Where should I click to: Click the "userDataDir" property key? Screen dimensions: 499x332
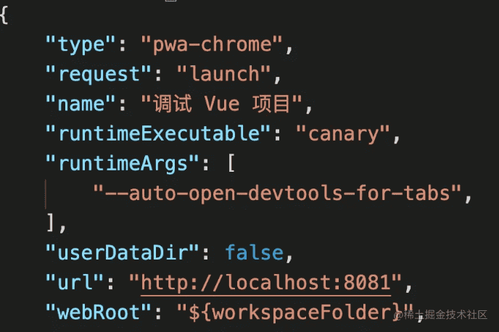coord(122,253)
